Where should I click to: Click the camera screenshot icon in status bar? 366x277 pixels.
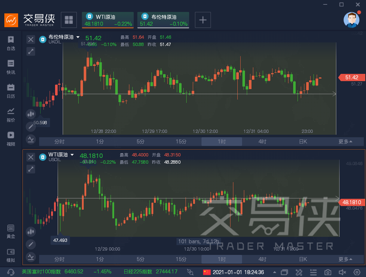click(328, 272)
